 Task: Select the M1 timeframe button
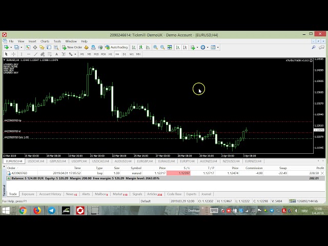coord(81,54)
